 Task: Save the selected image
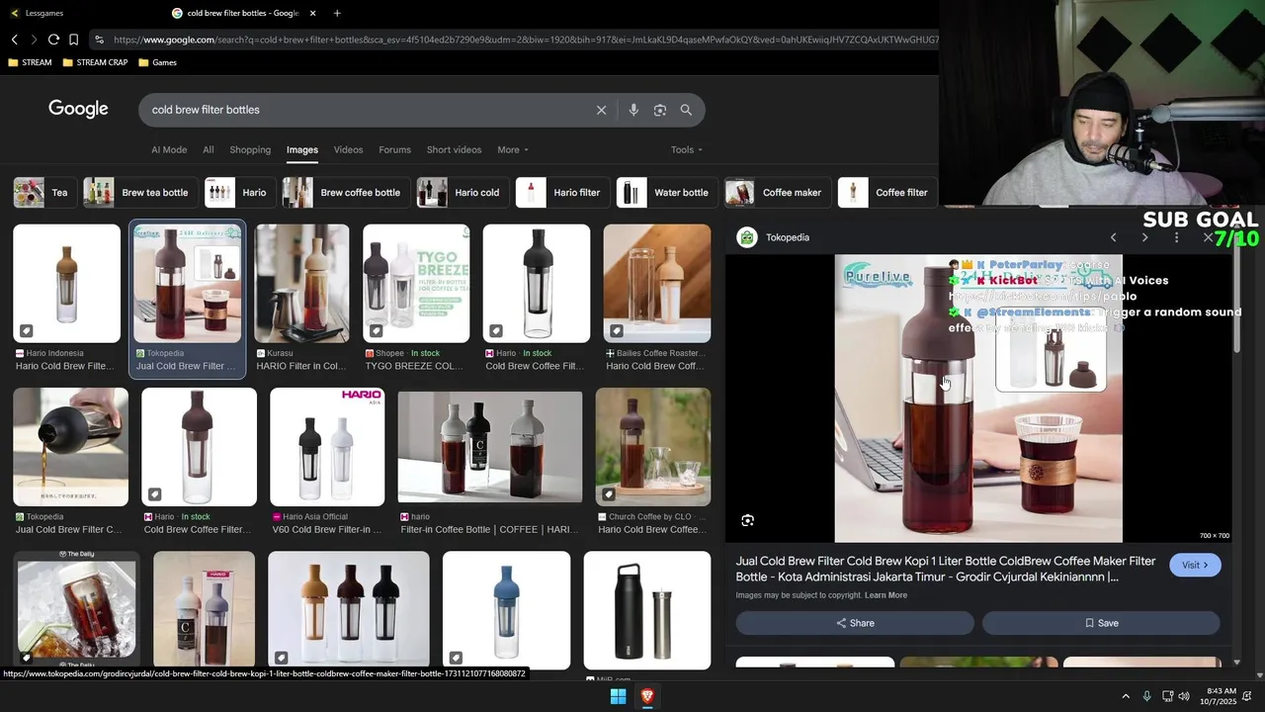pyautogui.click(x=1101, y=623)
